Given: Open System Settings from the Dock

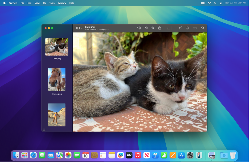Looking at the screenshot, I should (190, 155).
